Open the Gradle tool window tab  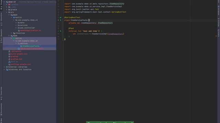click(219, 33)
